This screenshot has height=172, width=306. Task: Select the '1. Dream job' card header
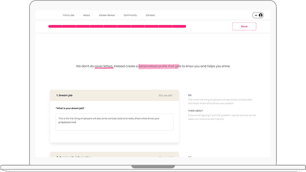(x=114, y=95)
